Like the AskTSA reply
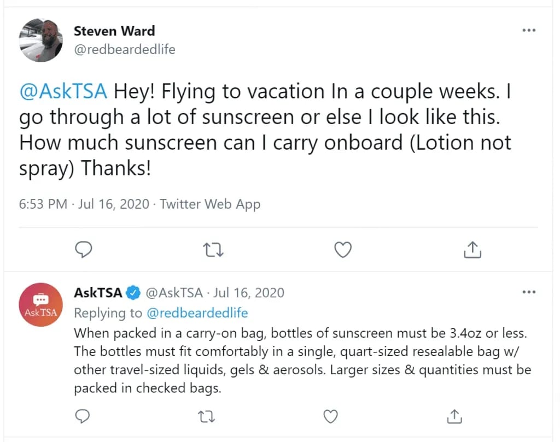 pos(330,417)
